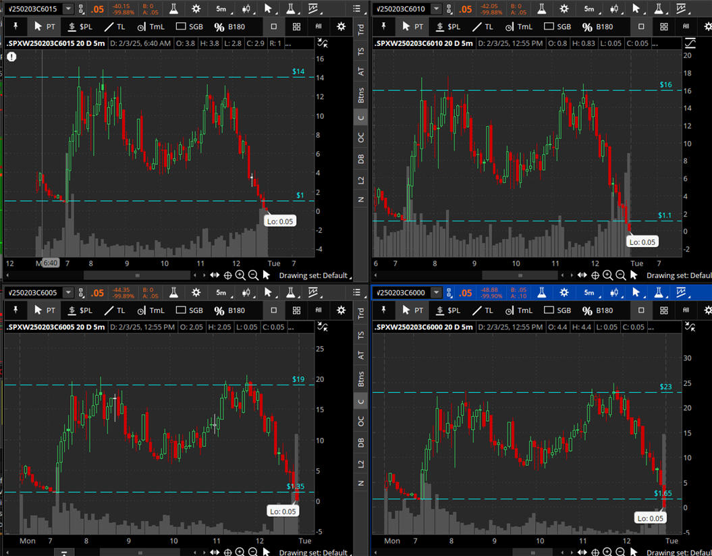Click the $14 price level line label on the C6015 chart

pos(298,72)
